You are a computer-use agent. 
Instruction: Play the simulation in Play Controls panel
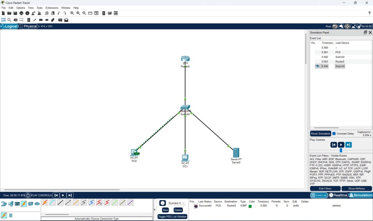point(341,145)
